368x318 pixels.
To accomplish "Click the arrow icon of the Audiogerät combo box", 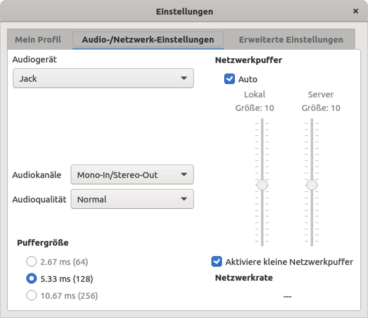I will click(x=184, y=78).
